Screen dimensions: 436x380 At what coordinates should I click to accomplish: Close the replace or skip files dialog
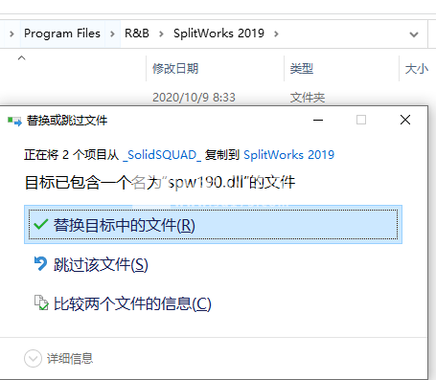[405, 120]
